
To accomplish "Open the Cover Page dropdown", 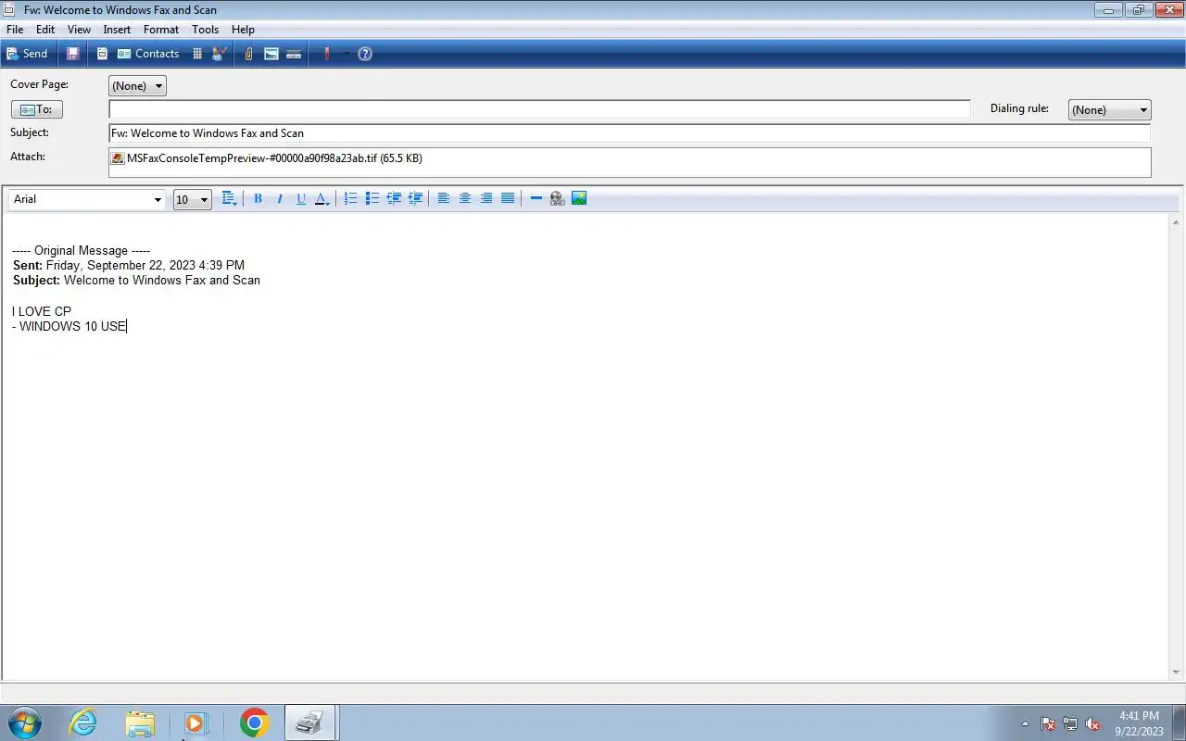I will click(137, 86).
